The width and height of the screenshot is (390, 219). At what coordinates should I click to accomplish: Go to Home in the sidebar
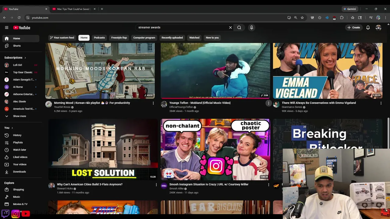pos(21,38)
